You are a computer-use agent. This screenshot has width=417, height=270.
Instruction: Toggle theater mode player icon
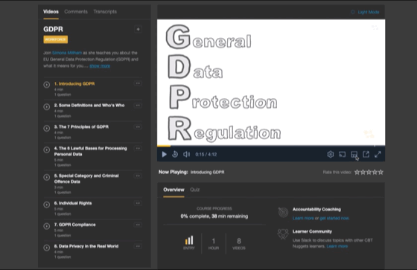pos(354,155)
